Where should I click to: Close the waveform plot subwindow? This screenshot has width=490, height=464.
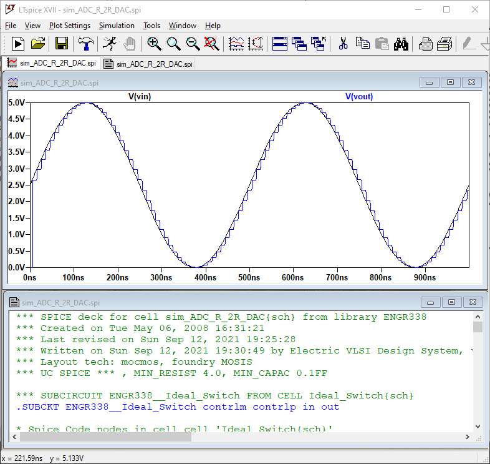[x=471, y=82]
